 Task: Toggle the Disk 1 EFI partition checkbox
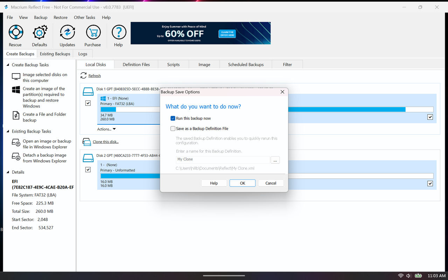point(88,103)
